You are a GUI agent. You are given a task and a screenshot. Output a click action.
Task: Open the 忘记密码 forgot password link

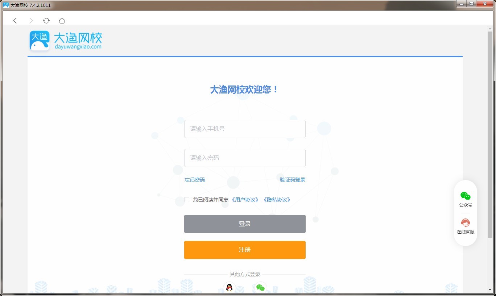(194, 180)
